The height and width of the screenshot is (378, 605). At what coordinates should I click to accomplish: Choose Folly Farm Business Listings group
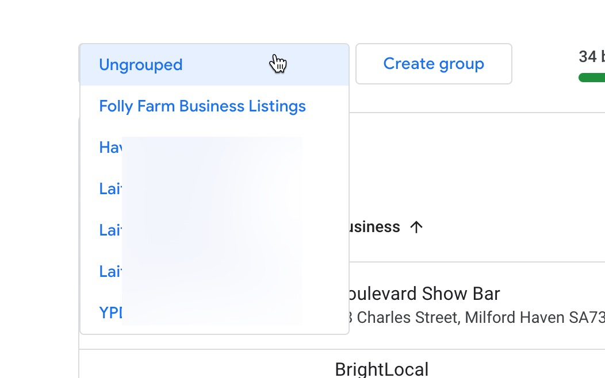click(x=202, y=106)
